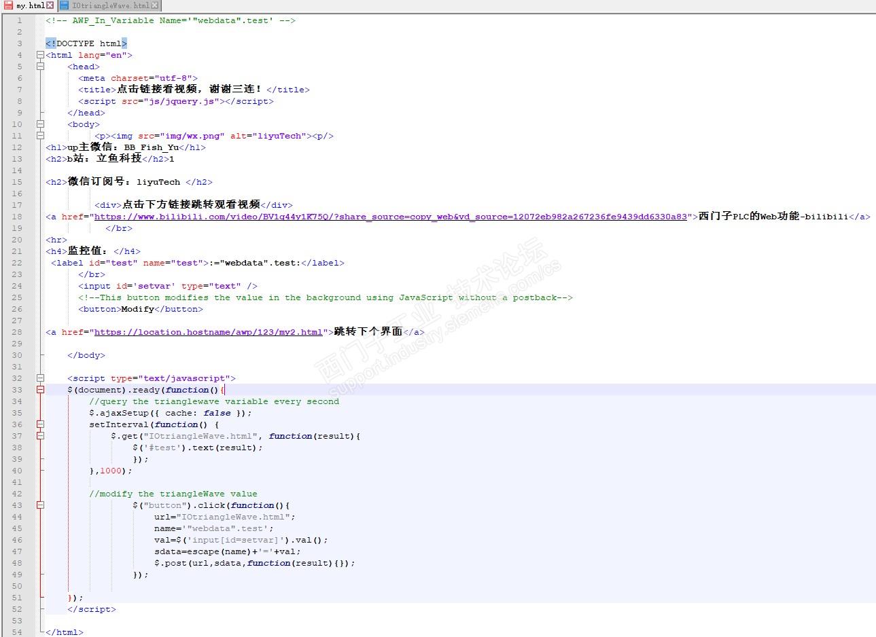Click the script type="text/javascript" tag
This screenshot has width=876, height=637.
[x=152, y=378]
